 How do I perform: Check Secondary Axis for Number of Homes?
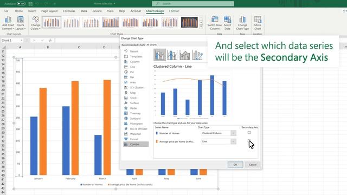(249, 133)
